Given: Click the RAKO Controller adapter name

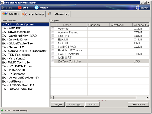Looking at the screenshot, I should click(69, 54).
